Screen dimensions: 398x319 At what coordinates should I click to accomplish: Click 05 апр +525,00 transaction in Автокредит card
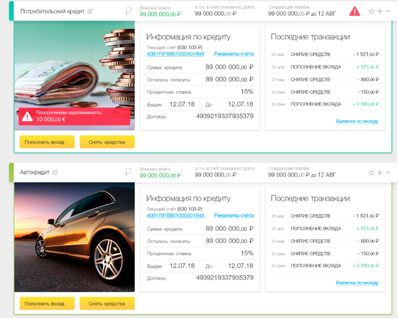(x=325, y=228)
